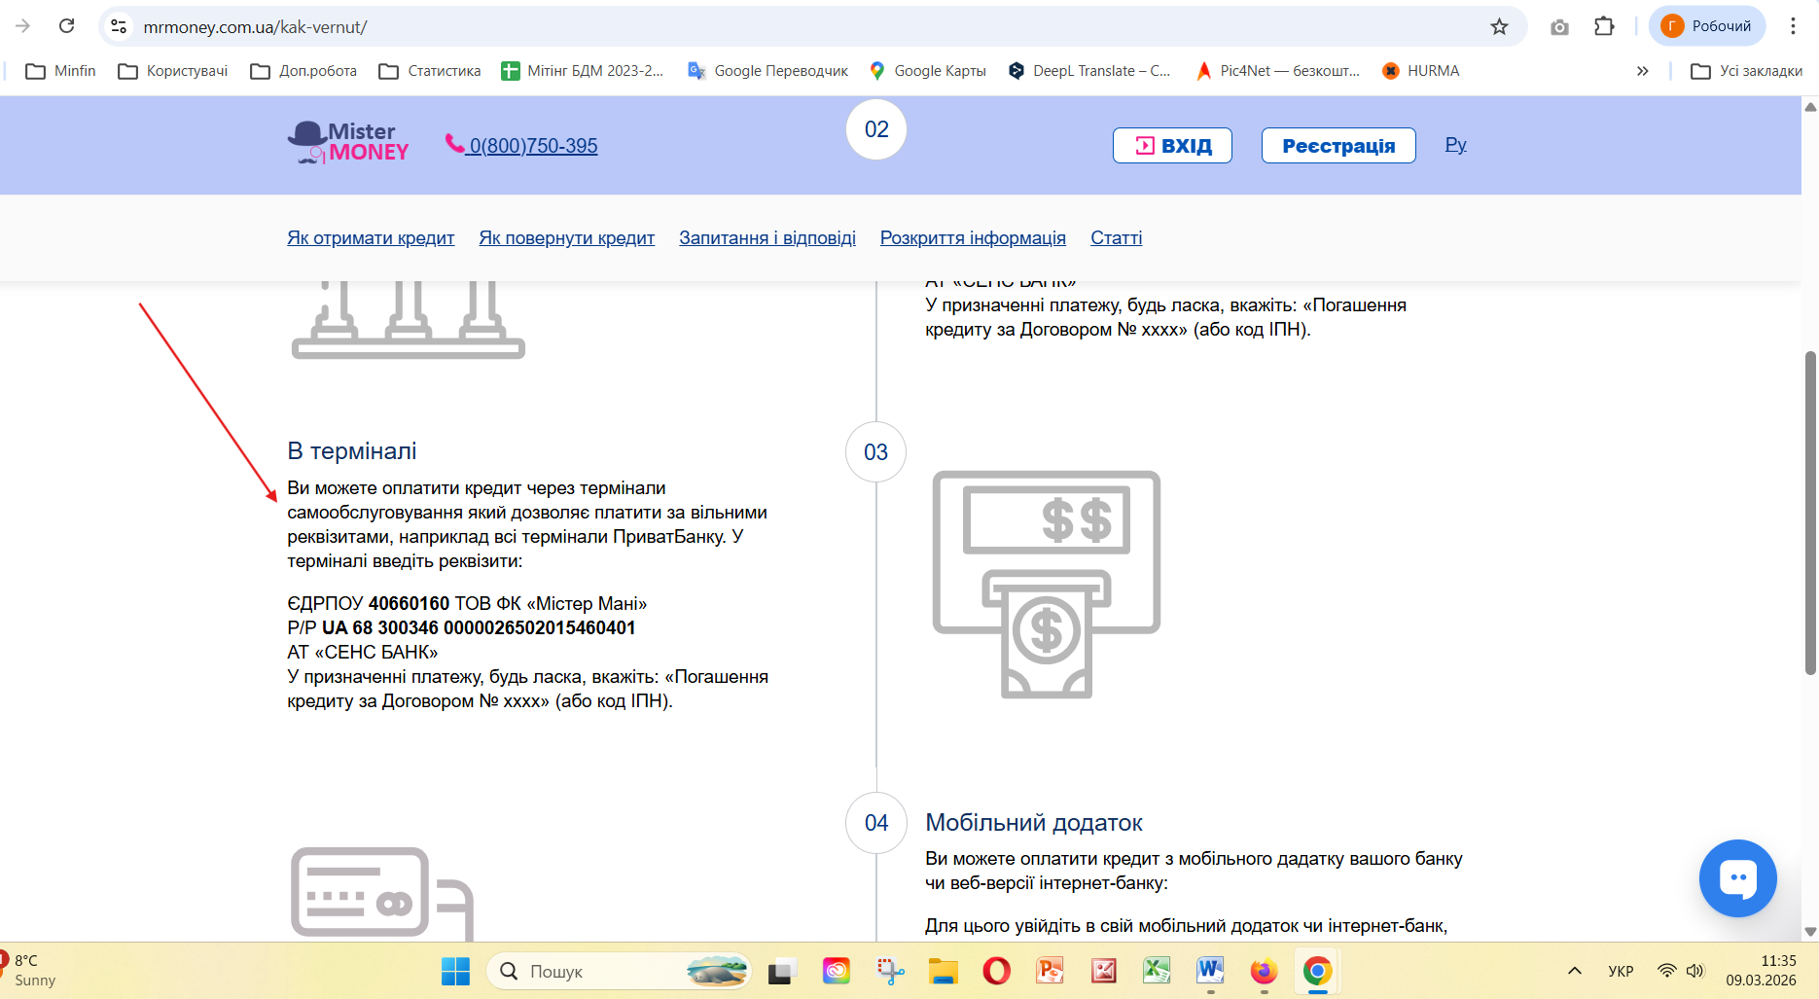
Task: Open the Робочий profile button
Action: [x=1707, y=26]
